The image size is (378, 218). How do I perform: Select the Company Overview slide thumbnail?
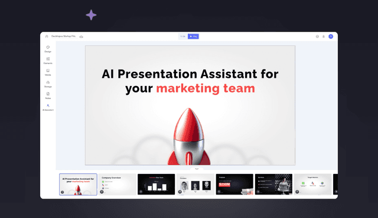(x=117, y=184)
